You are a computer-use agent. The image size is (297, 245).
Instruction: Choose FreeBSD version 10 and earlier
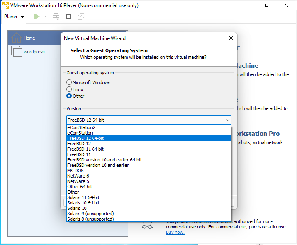tap(149, 165)
